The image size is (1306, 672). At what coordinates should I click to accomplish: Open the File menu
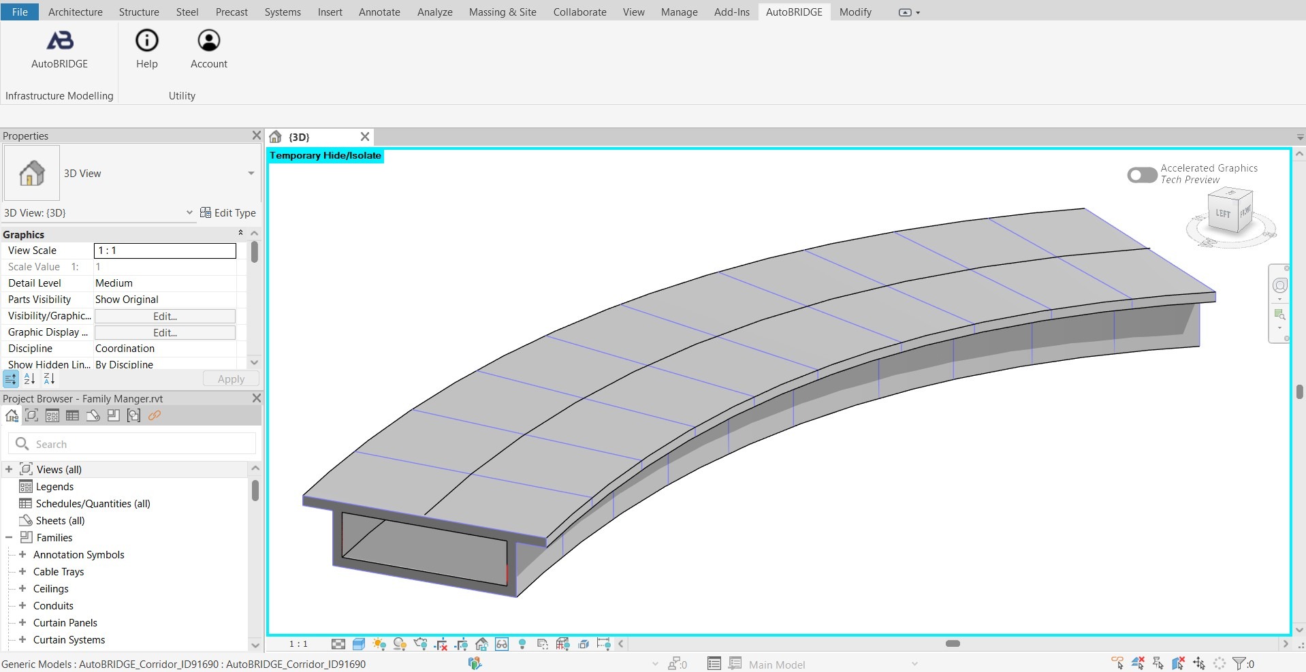[20, 12]
